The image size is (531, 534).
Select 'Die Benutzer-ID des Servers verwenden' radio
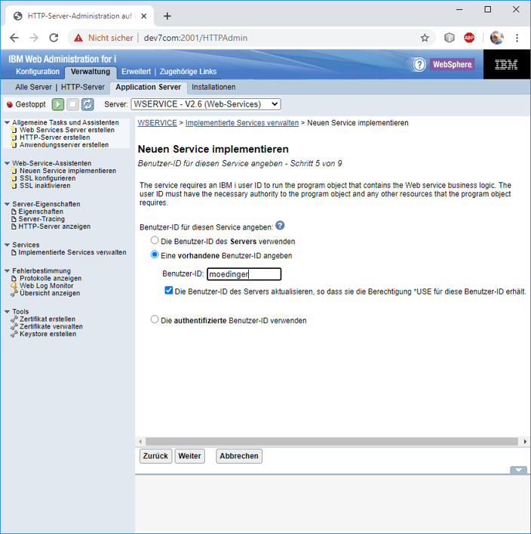point(155,240)
